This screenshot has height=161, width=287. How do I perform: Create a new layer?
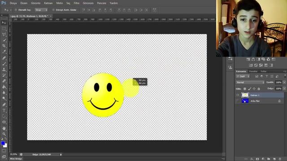274,159
